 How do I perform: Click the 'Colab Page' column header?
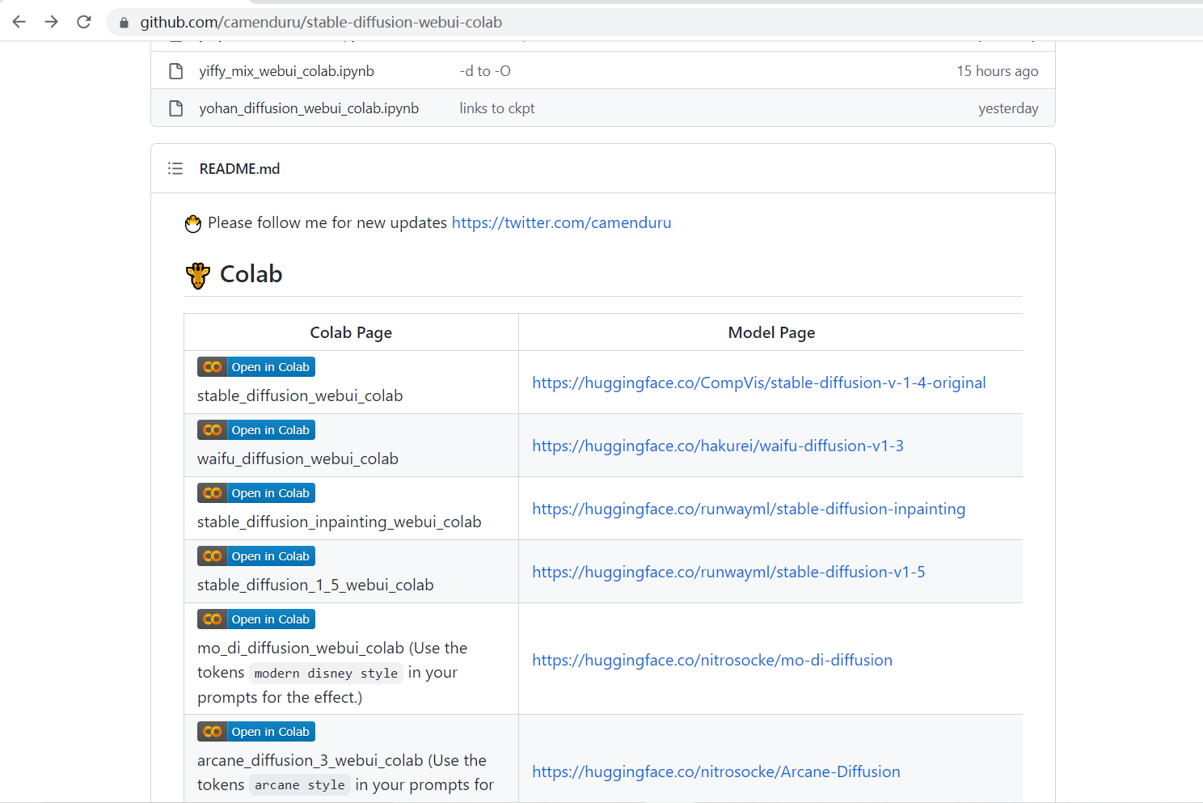pos(351,332)
